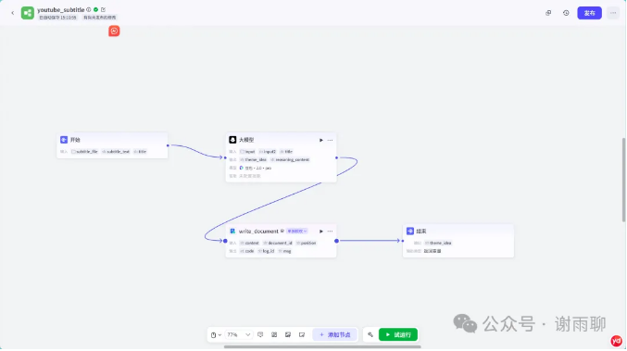Edit the workflow name with the pencil icon
Viewport: 627px width, 351px height.
(103, 9)
